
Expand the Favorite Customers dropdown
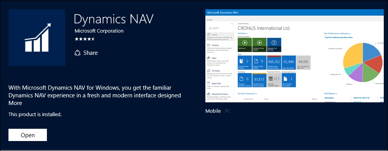pos(247,94)
